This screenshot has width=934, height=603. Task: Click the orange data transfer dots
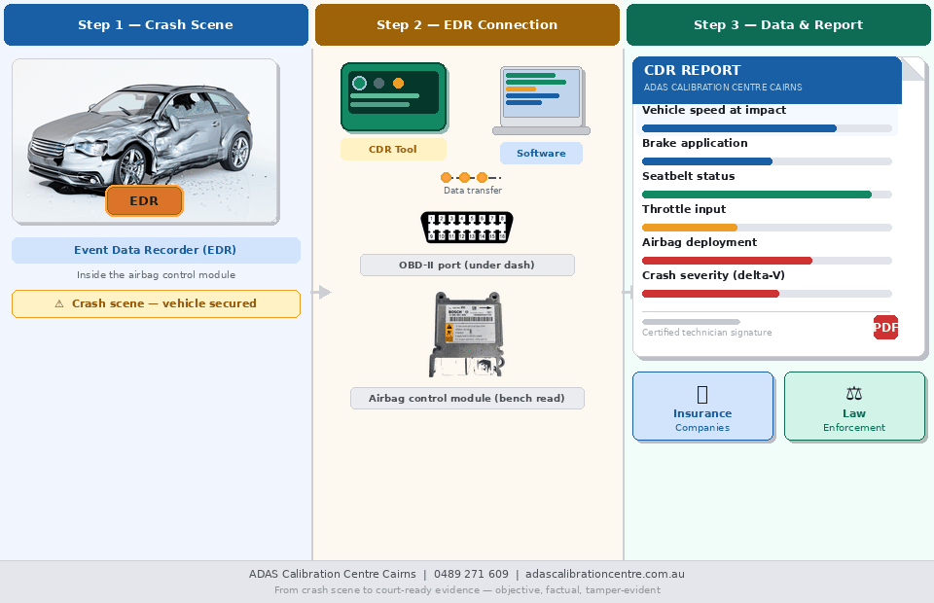pyautogui.click(x=465, y=178)
